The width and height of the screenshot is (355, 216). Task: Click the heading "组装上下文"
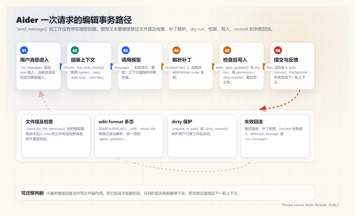coord(83,60)
